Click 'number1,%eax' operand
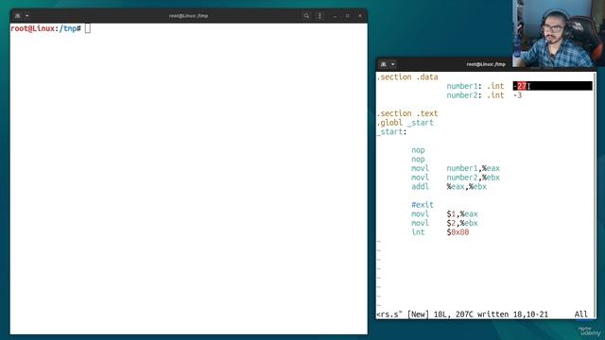Image resolution: width=605 pixels, height=340 pixels. [x=473, y=168]
